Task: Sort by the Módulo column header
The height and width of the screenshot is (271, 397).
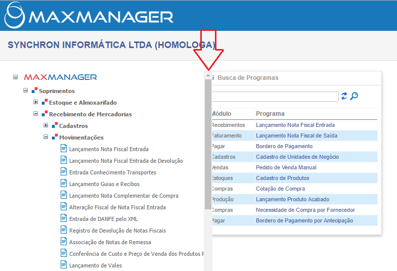Action: tap(222, 114)
